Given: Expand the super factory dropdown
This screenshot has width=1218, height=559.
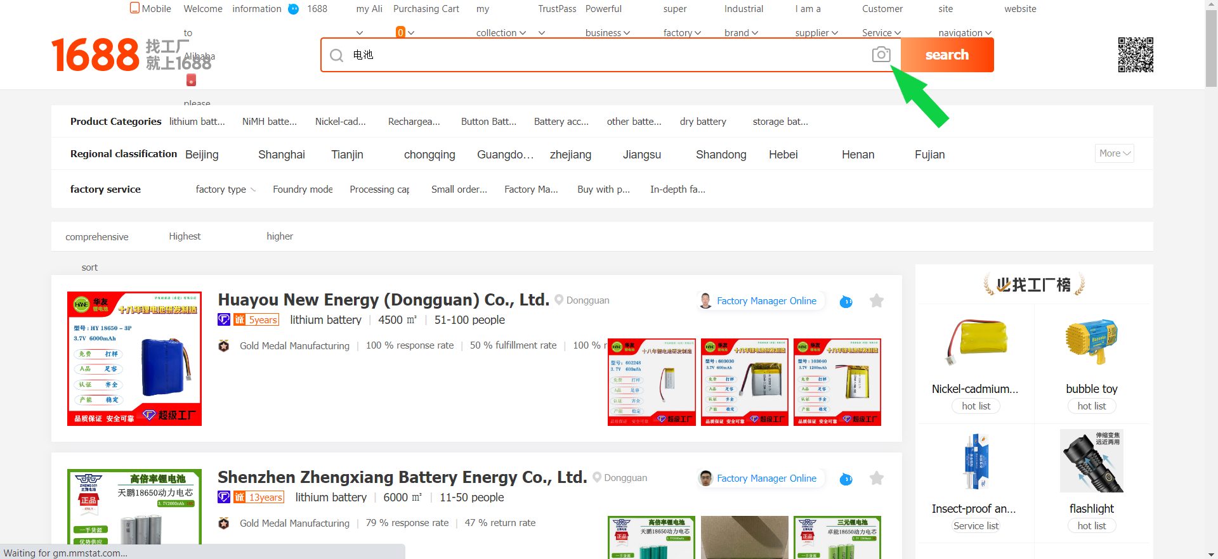Looking at the screenshot, I should click(698, 33).
